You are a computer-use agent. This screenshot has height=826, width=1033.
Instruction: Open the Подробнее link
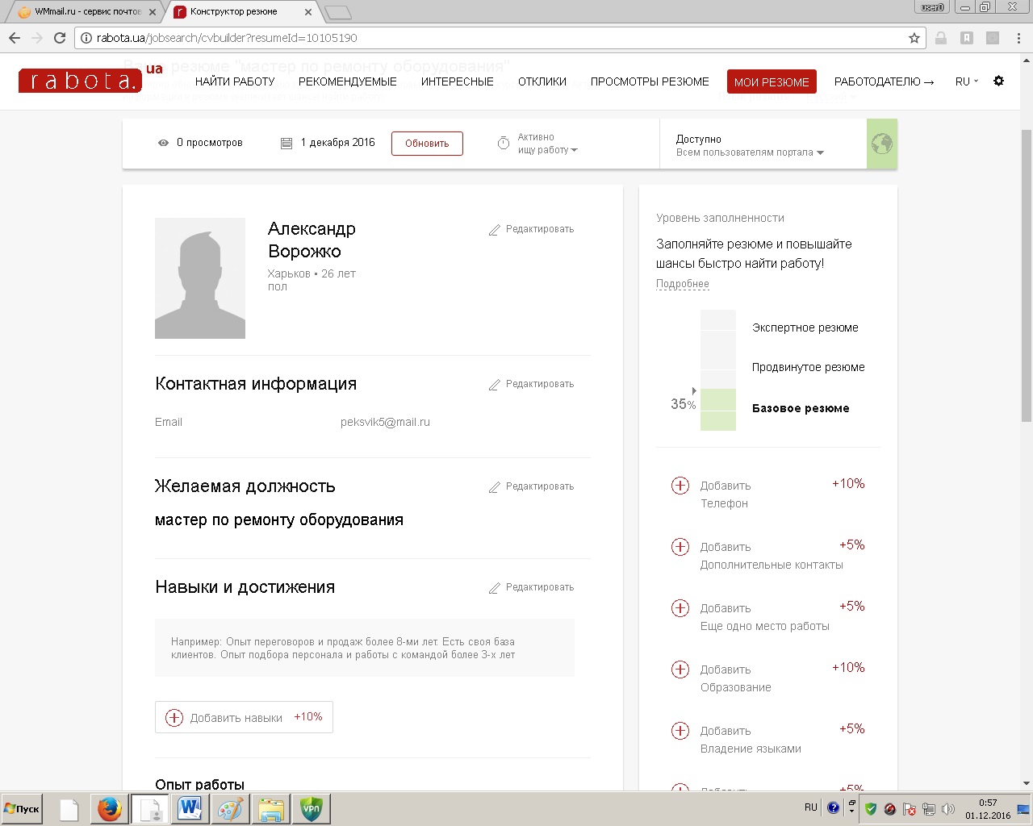[x=683, y=284]
